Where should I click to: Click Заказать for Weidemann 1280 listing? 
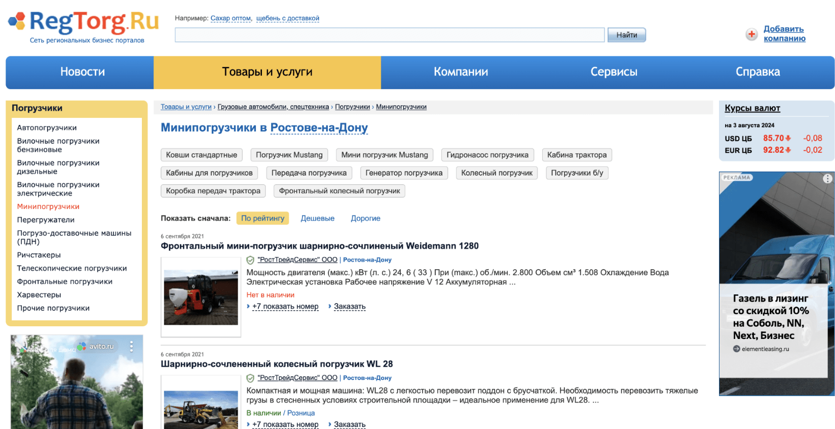tap(350, 307)
